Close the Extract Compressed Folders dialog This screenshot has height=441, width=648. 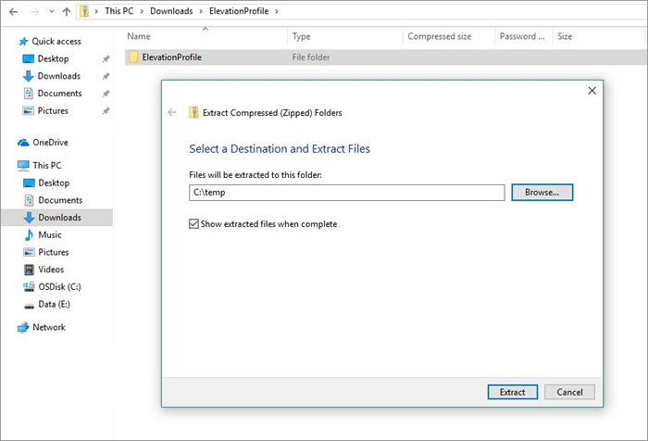click(x=592, y=91)
